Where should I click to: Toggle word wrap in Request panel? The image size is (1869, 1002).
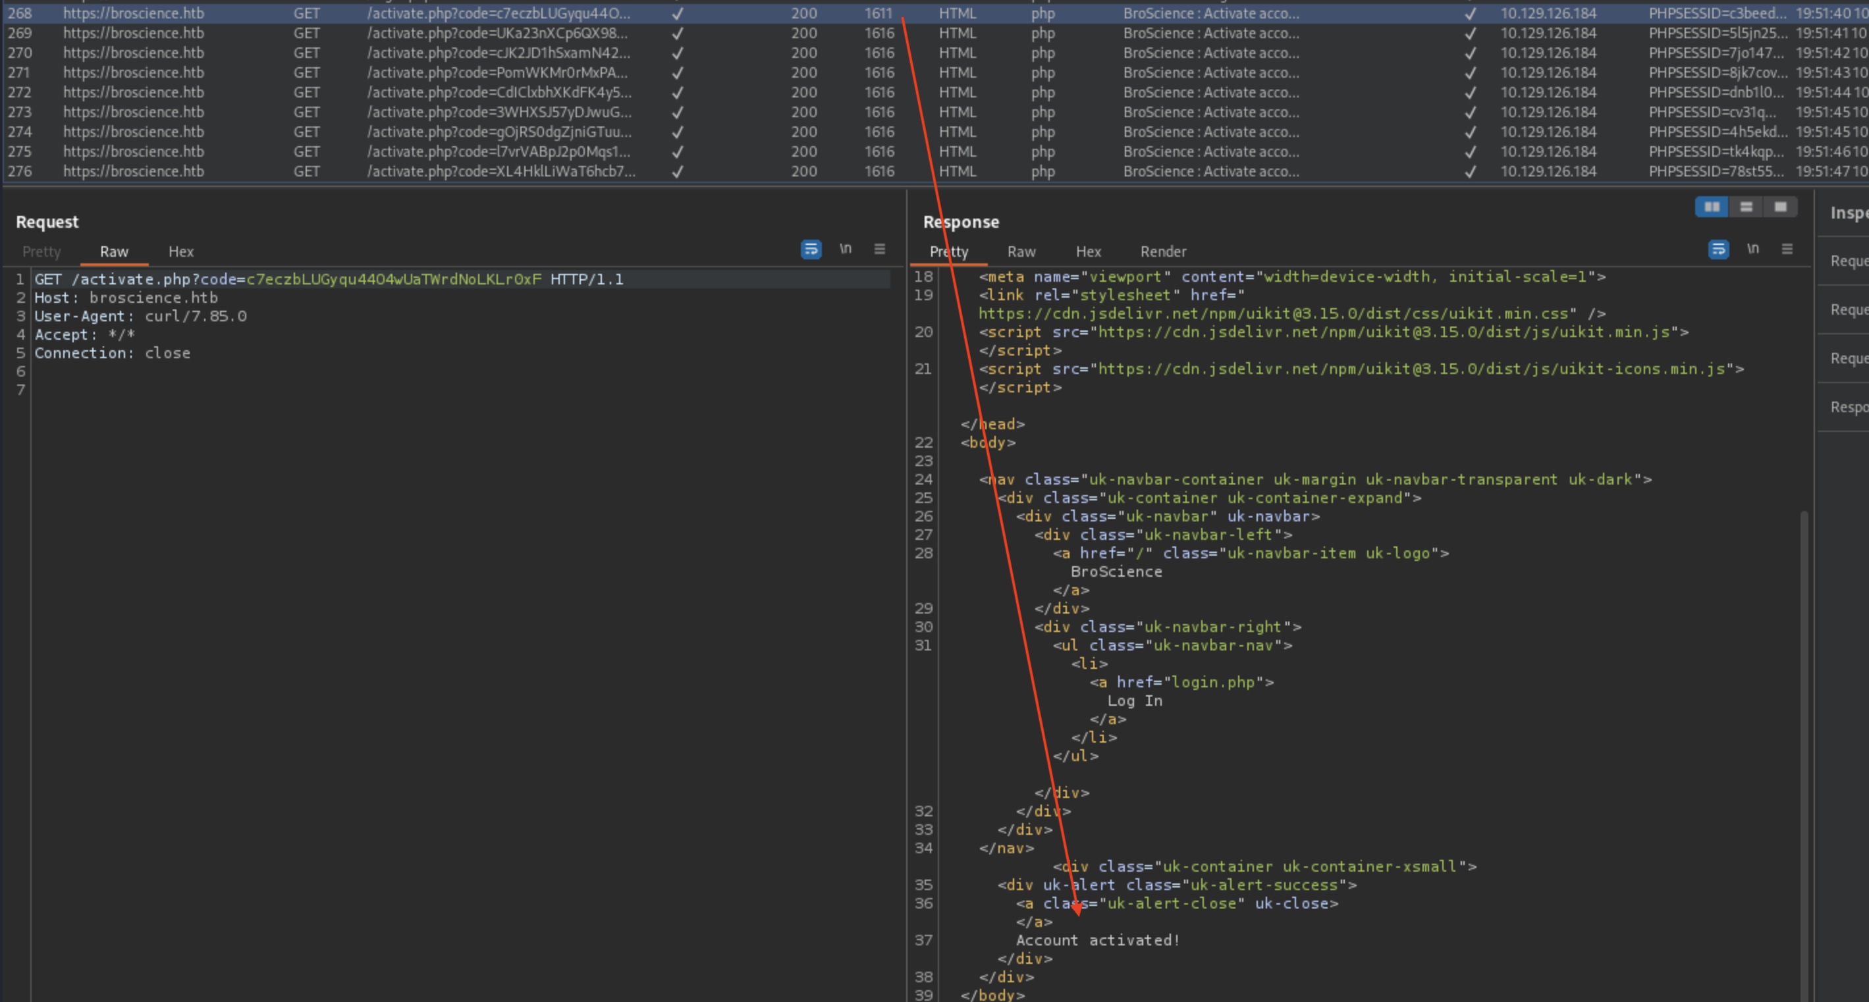click(x=811, y=250)
